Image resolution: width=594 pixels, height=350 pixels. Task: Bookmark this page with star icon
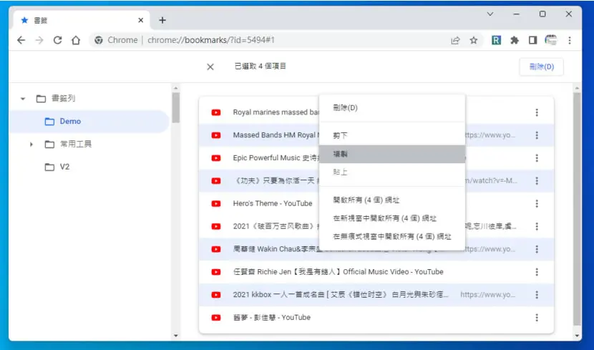coord(474,40)
